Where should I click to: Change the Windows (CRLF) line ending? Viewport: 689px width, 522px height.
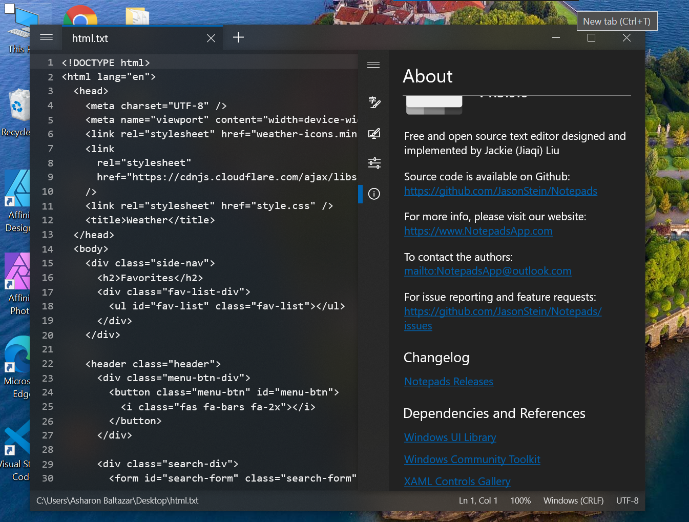pyautogui.click(x=573, y=500)
